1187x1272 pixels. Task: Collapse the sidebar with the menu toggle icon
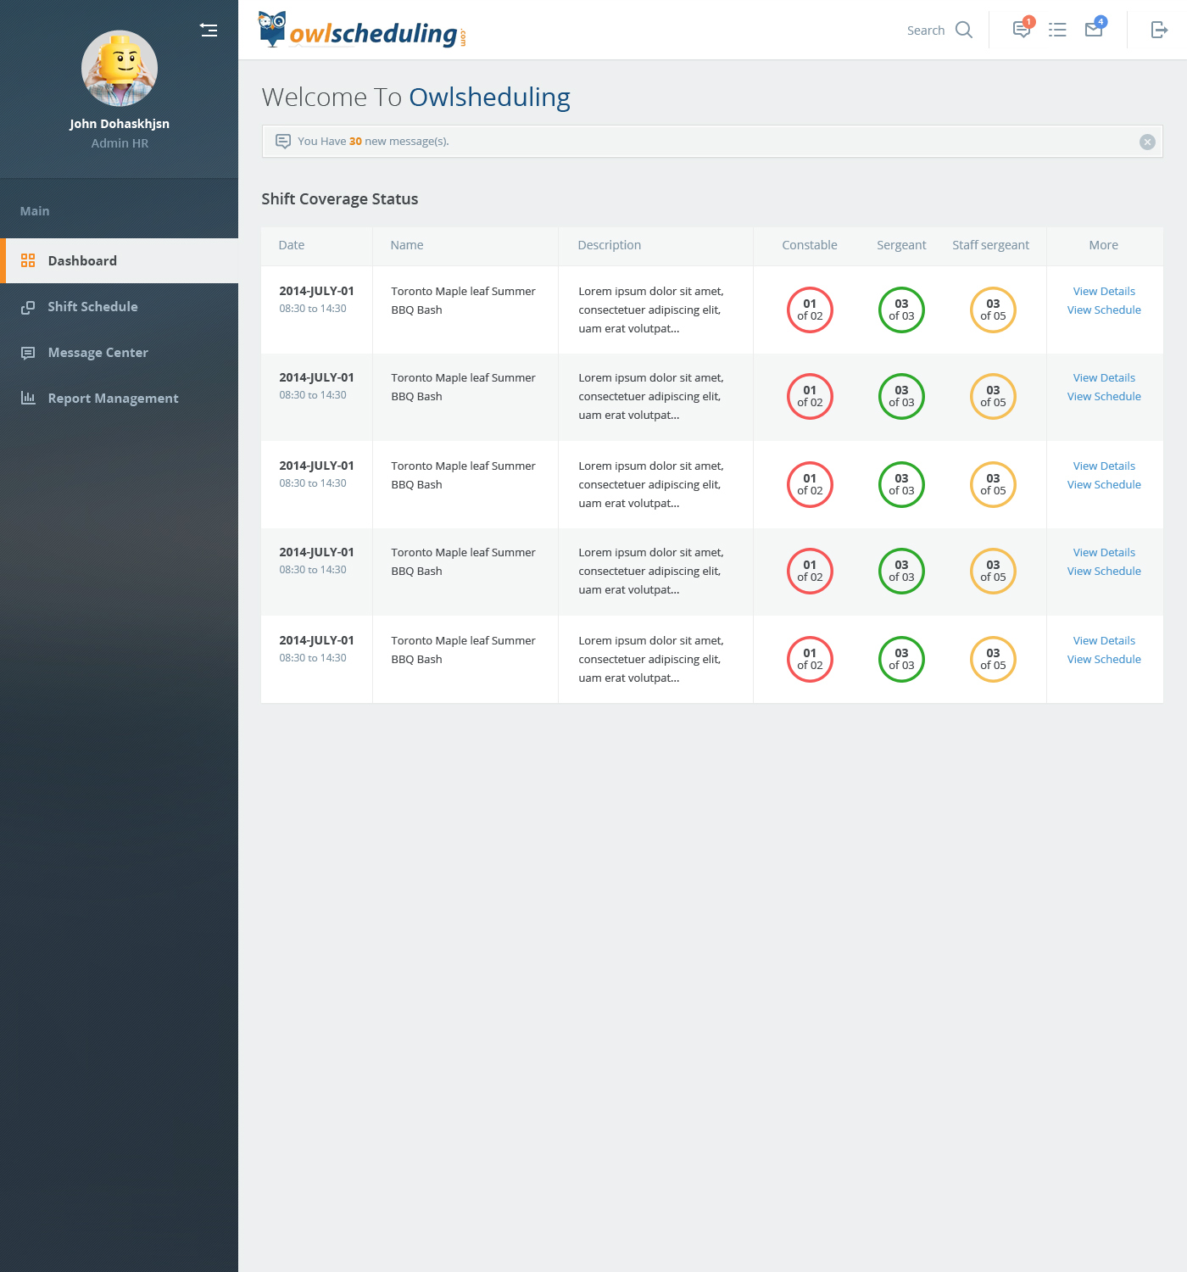pyautogui.click(x=209, y=30)
